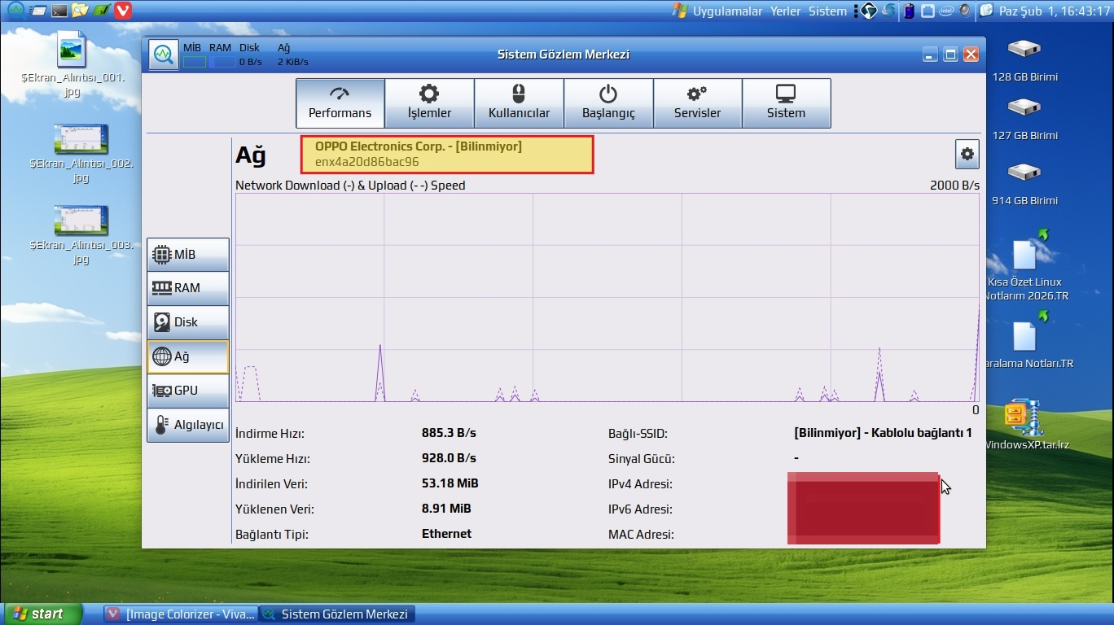Screen dimensions: 1114x625
Task: Select $Ekran_Alıntısı_003.jpg on the desktop
Action: coord(81,233)
